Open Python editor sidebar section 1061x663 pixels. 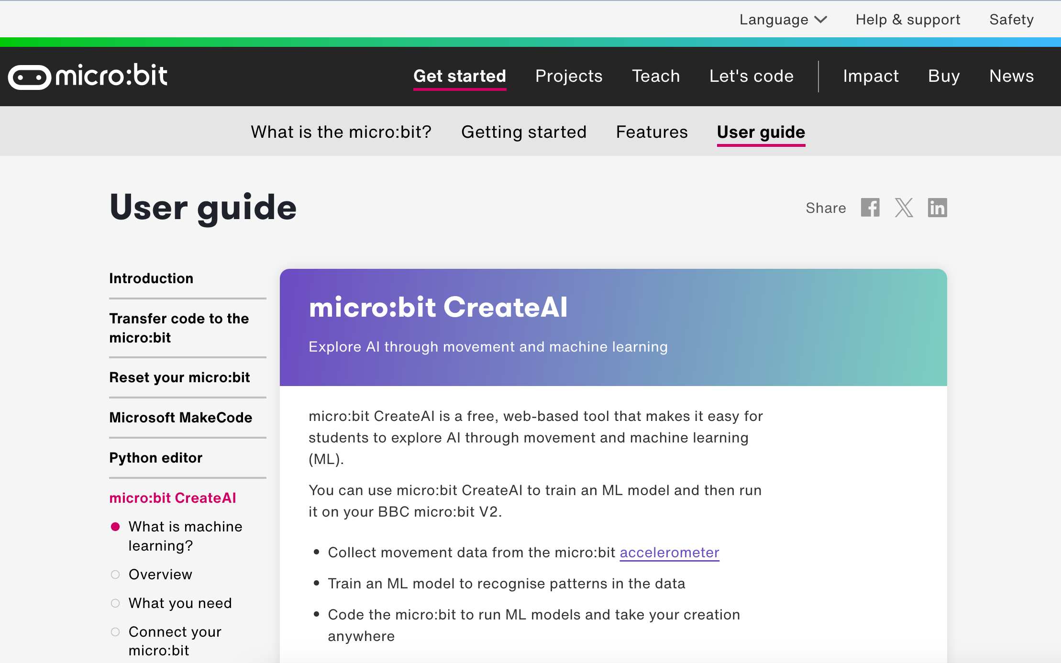(x=155, y=458)
